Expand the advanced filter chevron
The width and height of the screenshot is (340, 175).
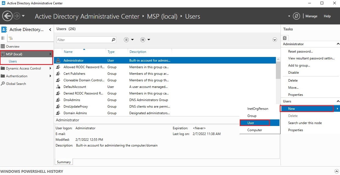pos(275,39)
